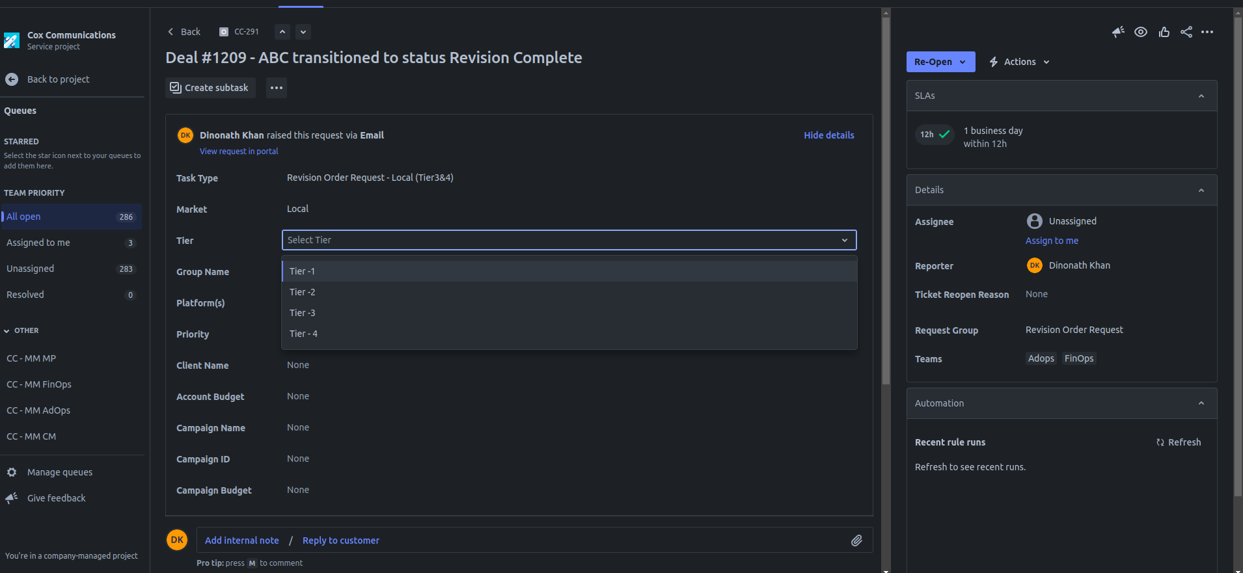
Task: Select Tier -1 option
Action: pos(569,271)
